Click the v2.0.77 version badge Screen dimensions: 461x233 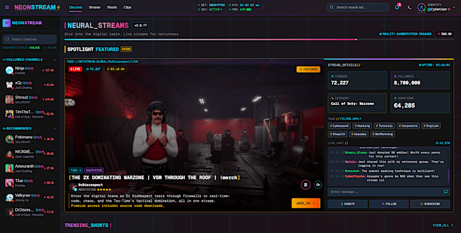(141, 25)
